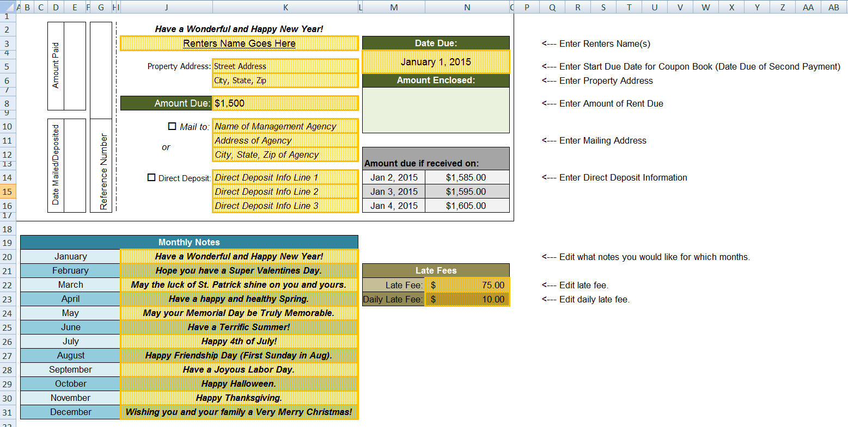Click the 'Amount Due:' label cell
The width and height of the screenshot is (848, 427).
point(166,103)
